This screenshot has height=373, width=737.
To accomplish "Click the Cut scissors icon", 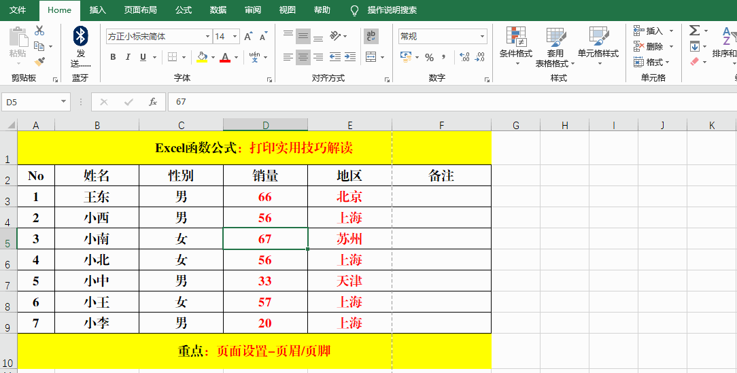I will pyautogui.click(x=39, y=31).
